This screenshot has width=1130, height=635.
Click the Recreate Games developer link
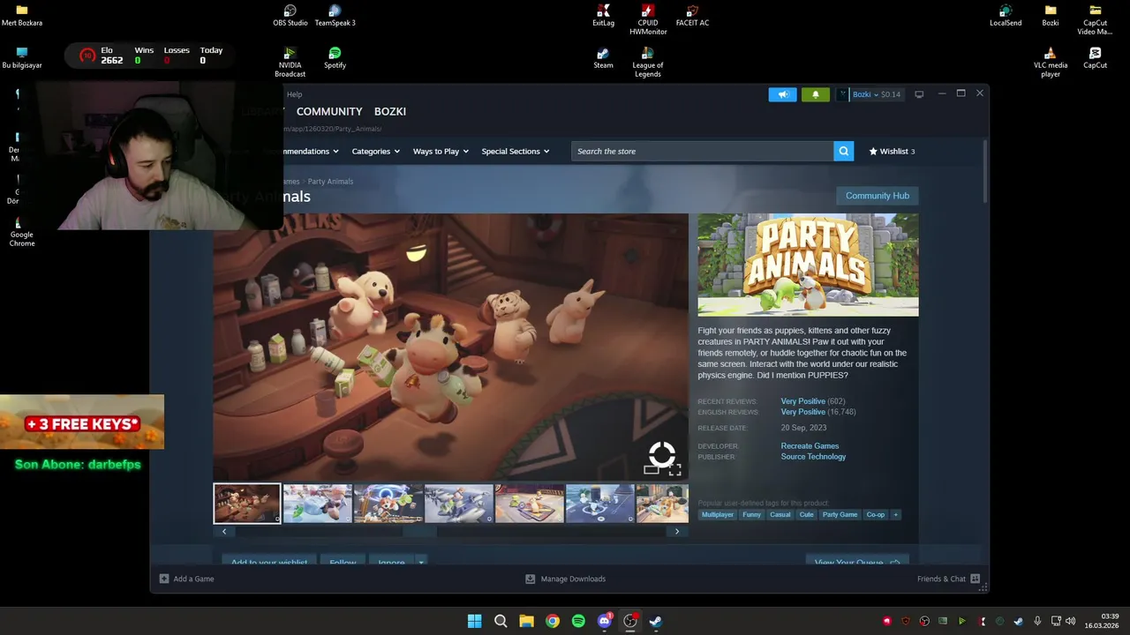pyautogui.click(x=810, y=445)
